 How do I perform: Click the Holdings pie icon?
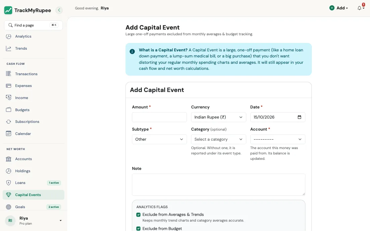(8, 171)
